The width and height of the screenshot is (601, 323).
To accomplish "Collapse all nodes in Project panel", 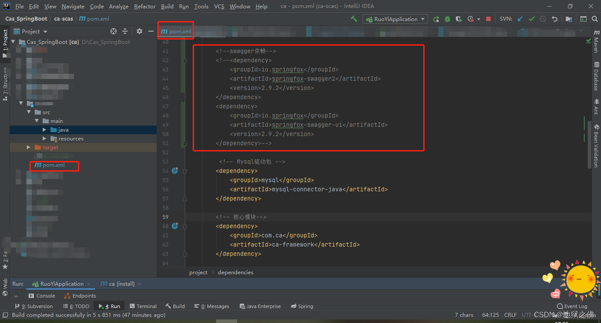I will point(125,31).
